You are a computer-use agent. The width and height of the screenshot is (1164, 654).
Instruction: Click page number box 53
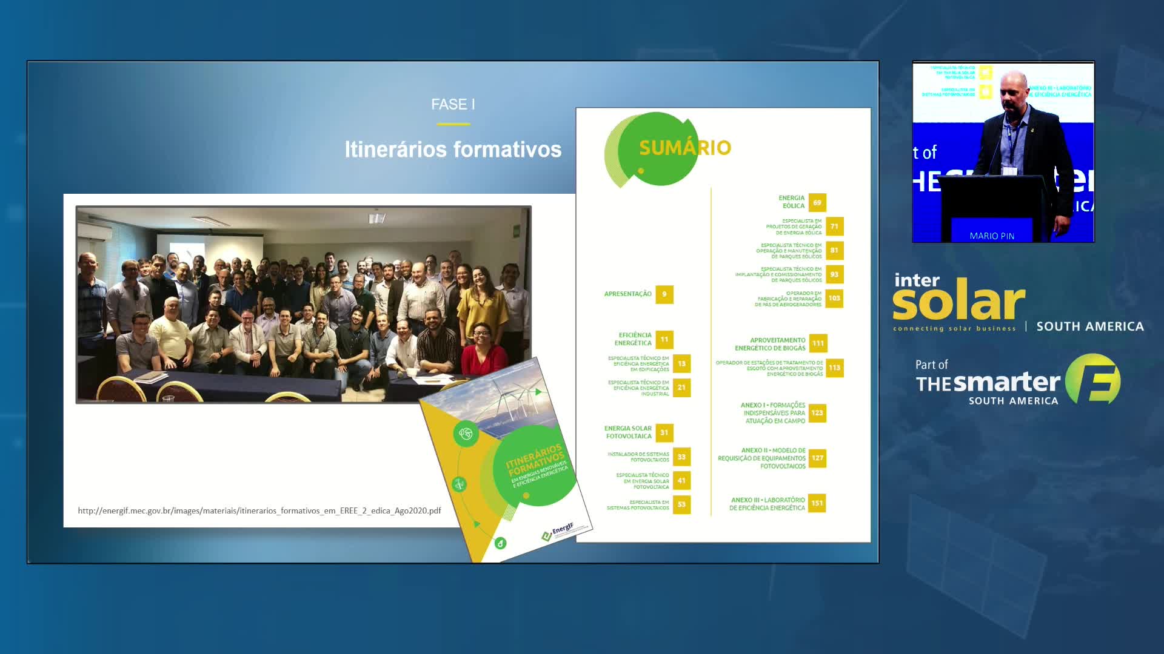[681, 504]
